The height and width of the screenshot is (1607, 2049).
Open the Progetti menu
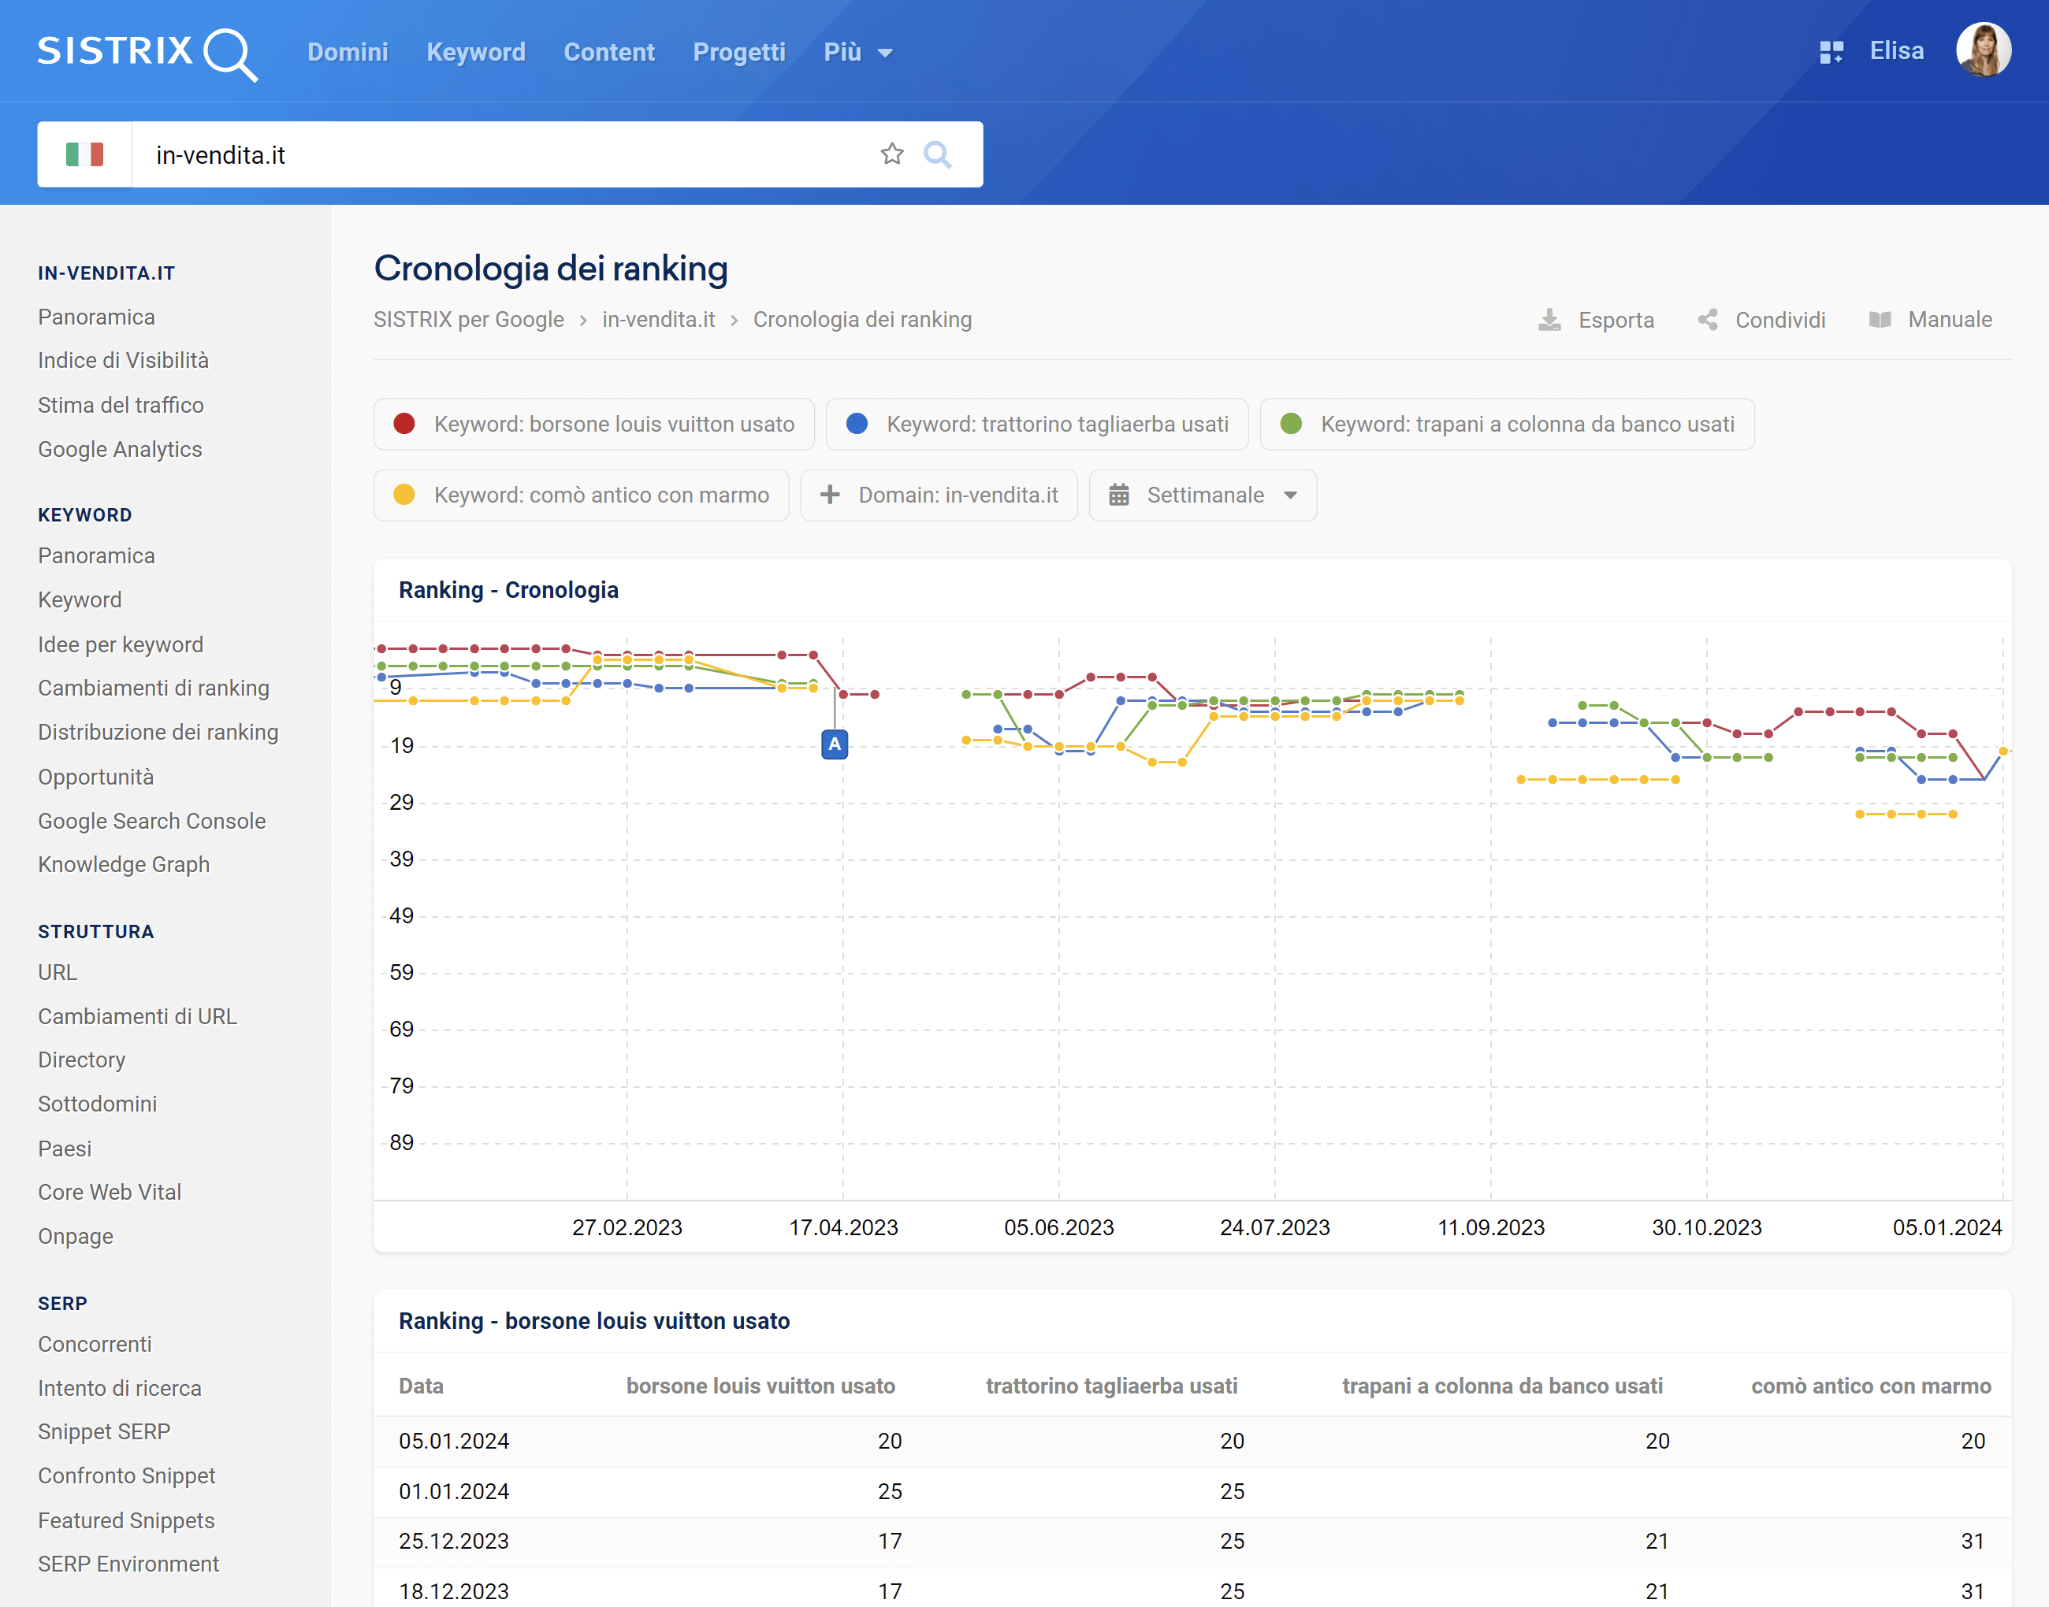739,53
